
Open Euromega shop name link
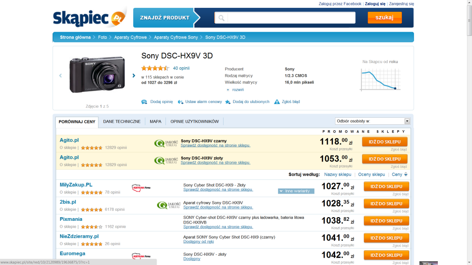72,253
